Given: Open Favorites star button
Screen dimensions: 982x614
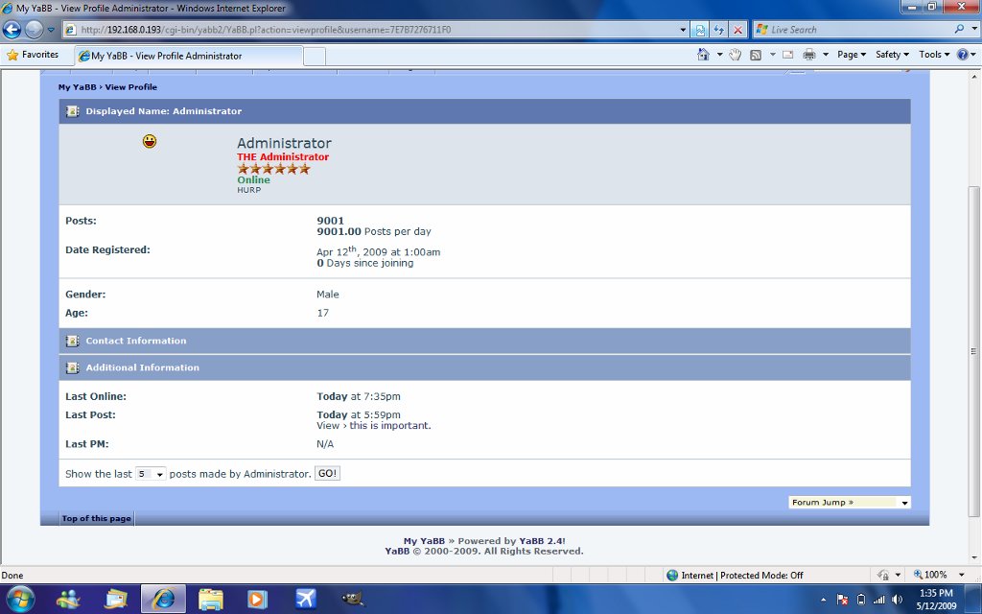Looking at the screenshot, I should 33,55.
